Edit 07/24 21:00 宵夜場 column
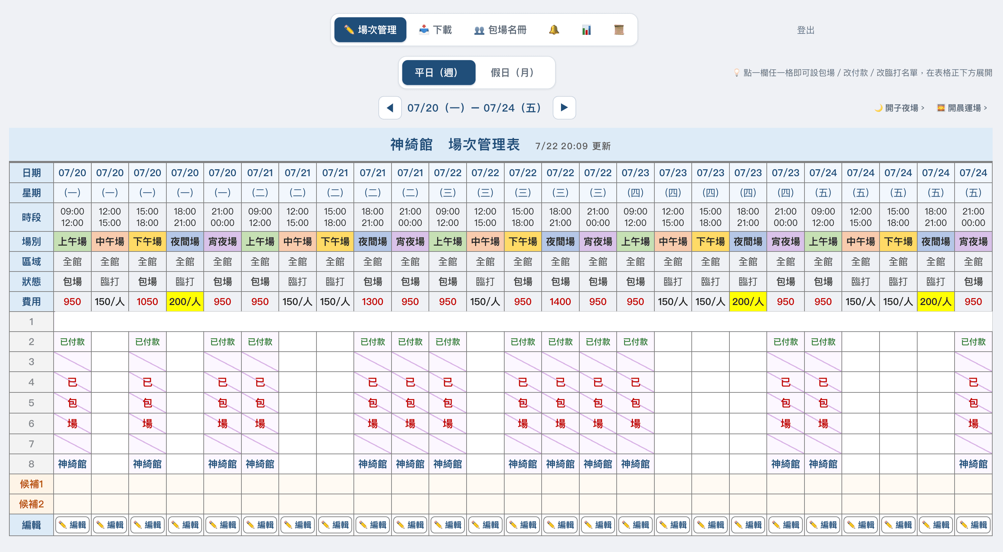 pos(973,525)
